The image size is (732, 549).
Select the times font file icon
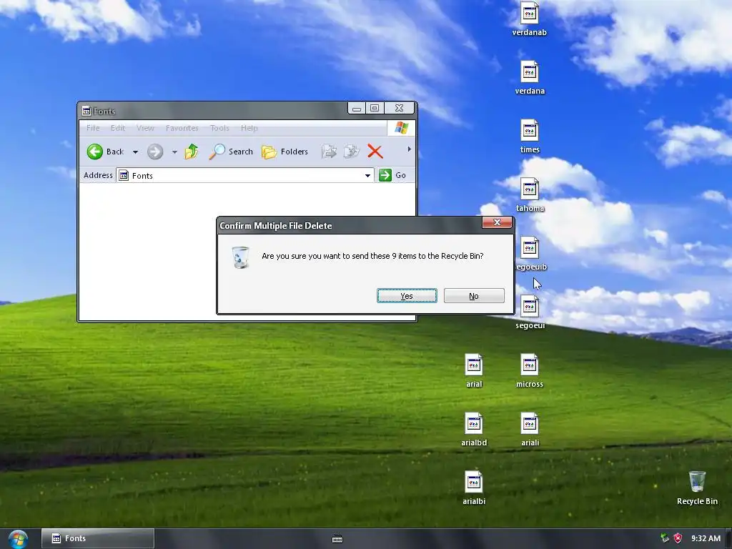[x=530, y=131]
